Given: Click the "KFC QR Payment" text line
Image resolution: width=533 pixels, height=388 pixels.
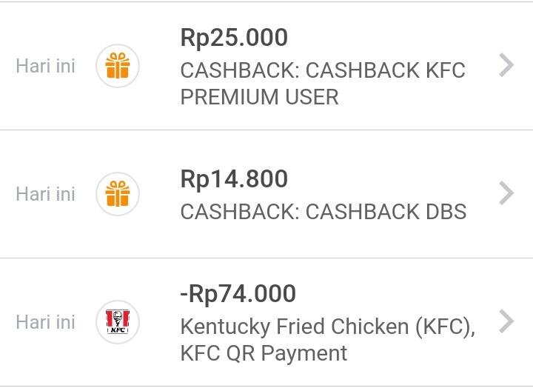Looking at the screenshot, I should [x=264, y=353].
